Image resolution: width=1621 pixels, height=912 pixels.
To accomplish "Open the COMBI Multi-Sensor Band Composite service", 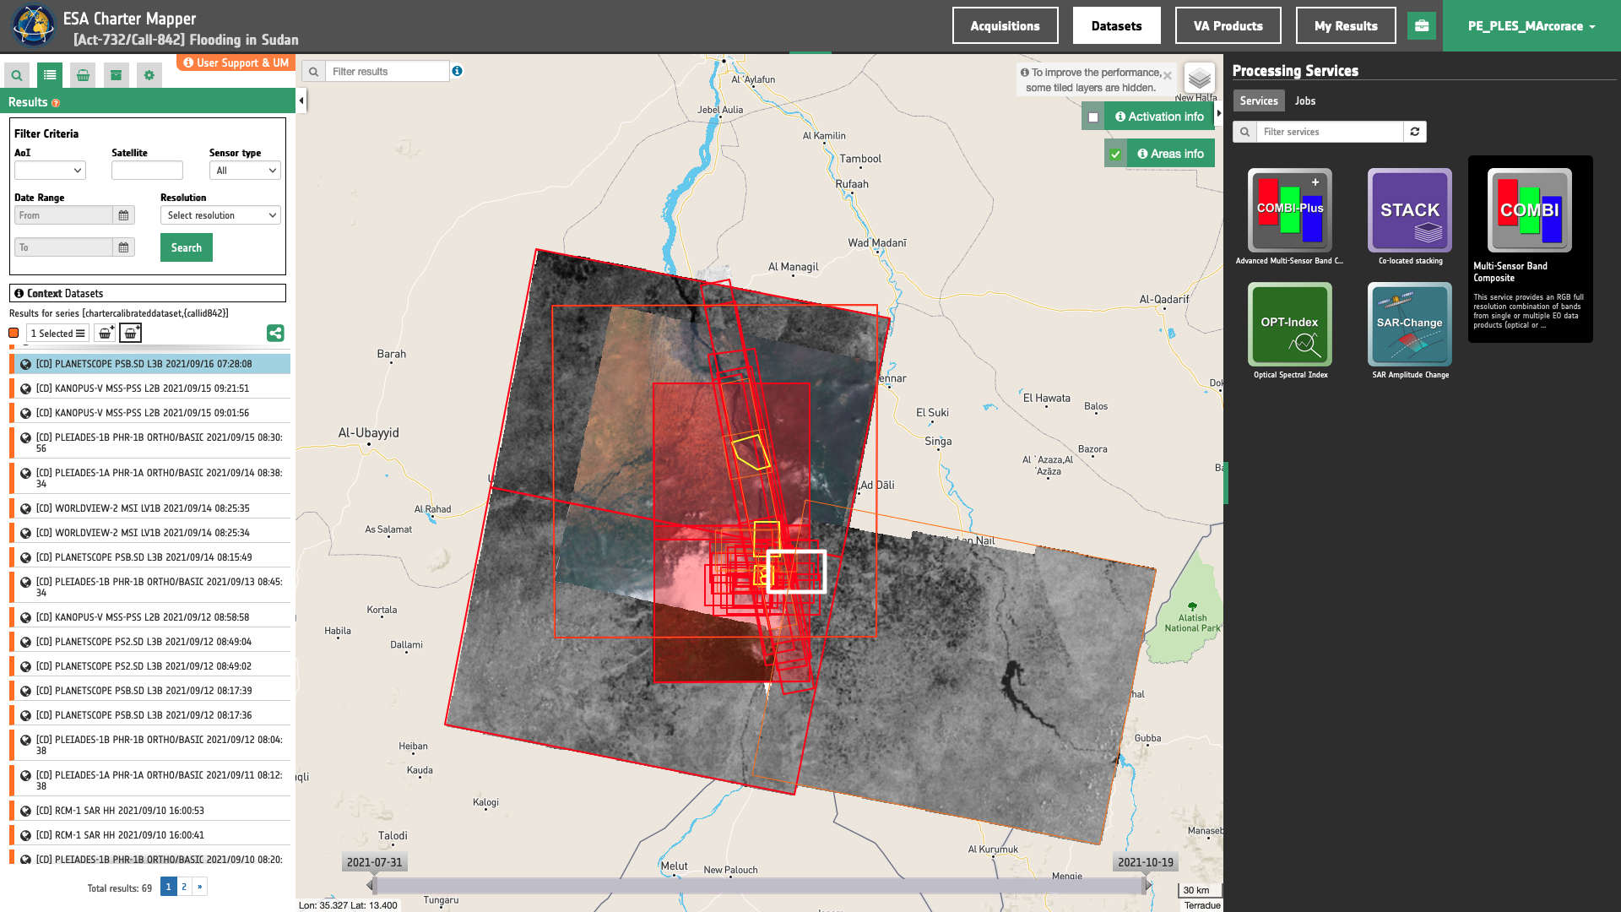I will [x=1530, y=210].
